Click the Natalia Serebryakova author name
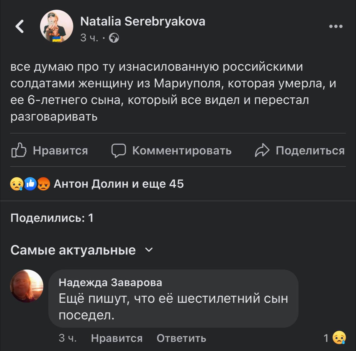Viewport: 356px width, 351px height. (x=143, y=21)
